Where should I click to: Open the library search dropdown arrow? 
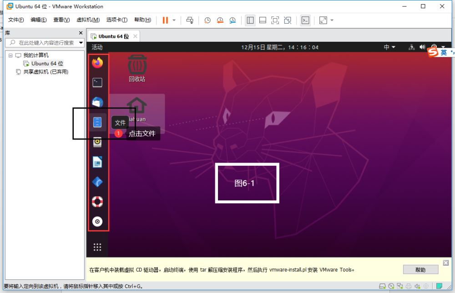81,43
